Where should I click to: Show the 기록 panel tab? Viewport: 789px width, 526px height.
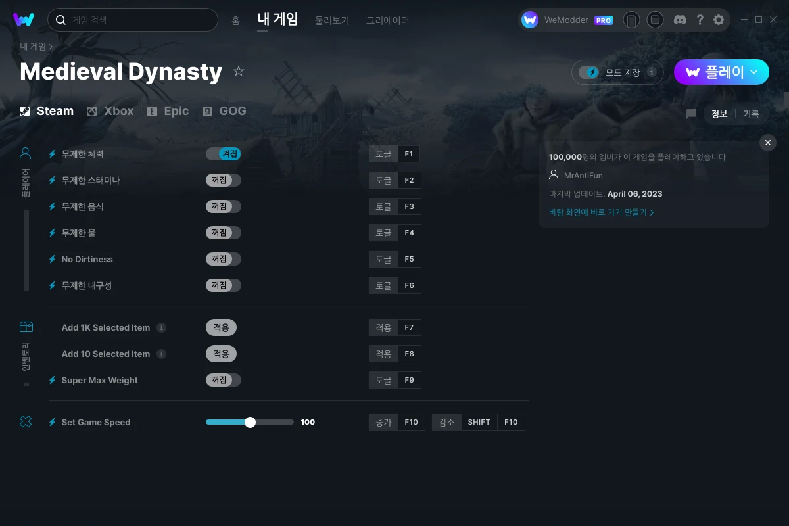[751, 114]
